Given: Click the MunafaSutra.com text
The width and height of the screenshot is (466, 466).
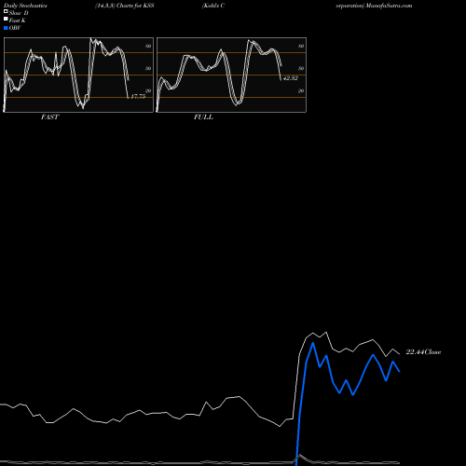Looking at the screenshot, I should (389, 6).
